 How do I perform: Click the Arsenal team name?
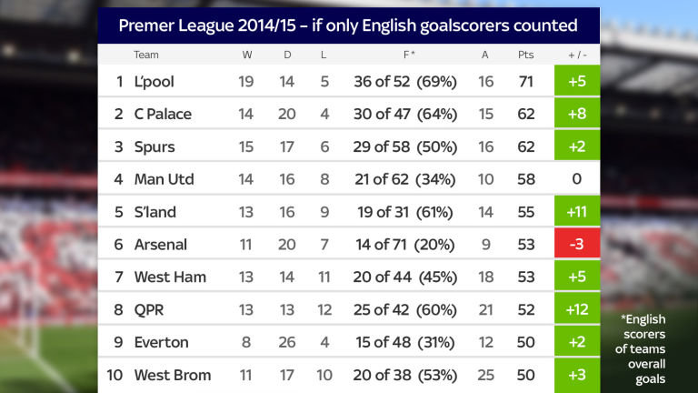click(160, 245)
